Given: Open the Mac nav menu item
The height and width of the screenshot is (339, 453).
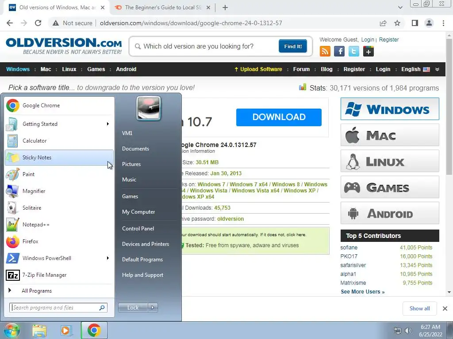Looking at the screenshot, I should pos(46,69).
